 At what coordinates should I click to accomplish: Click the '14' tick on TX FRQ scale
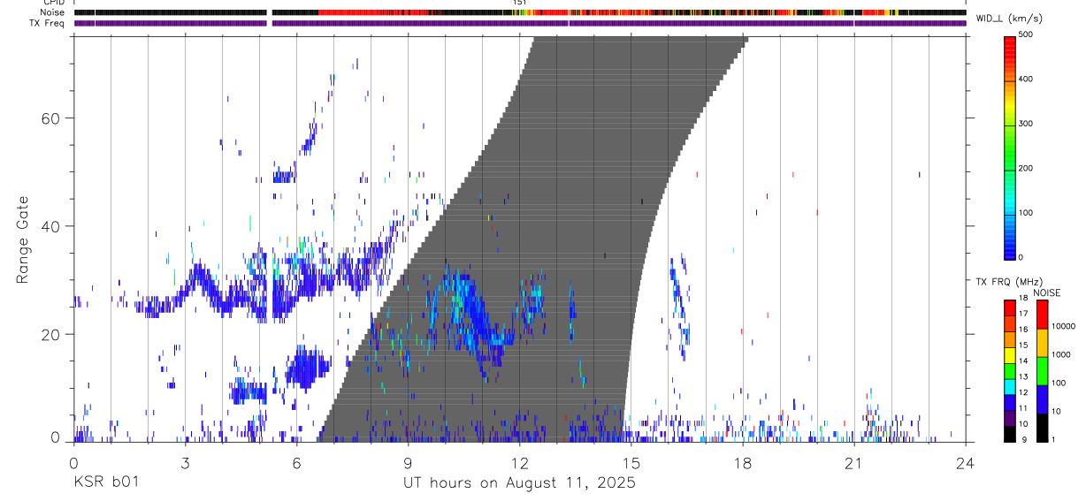pos(1024,362)
